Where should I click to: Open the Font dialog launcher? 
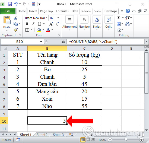coord(59,36)
